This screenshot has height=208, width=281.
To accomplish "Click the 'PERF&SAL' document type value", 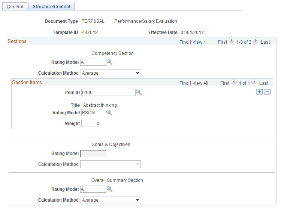I will (93, 21).
